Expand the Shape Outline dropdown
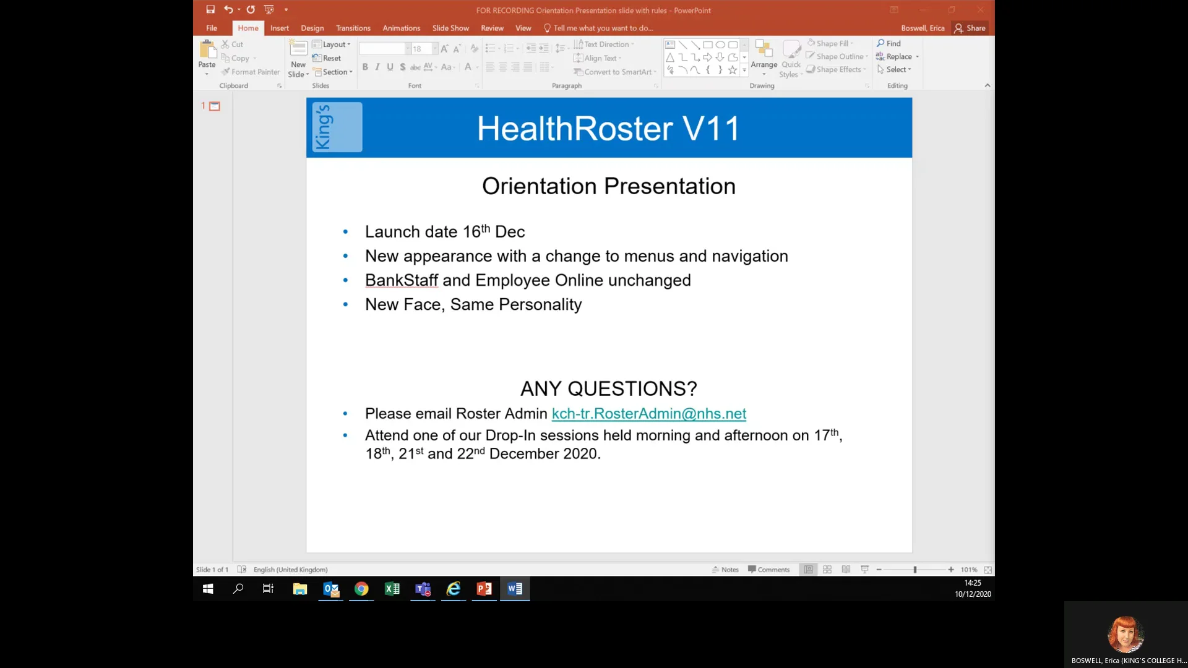This screenshot has height=668, width=1188. tap(837, 56)
